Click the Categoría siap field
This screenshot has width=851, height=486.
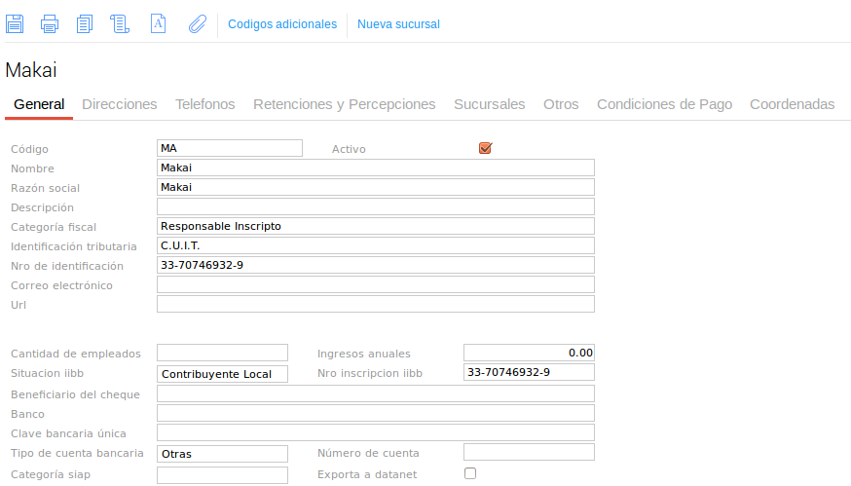coord(223,475)
